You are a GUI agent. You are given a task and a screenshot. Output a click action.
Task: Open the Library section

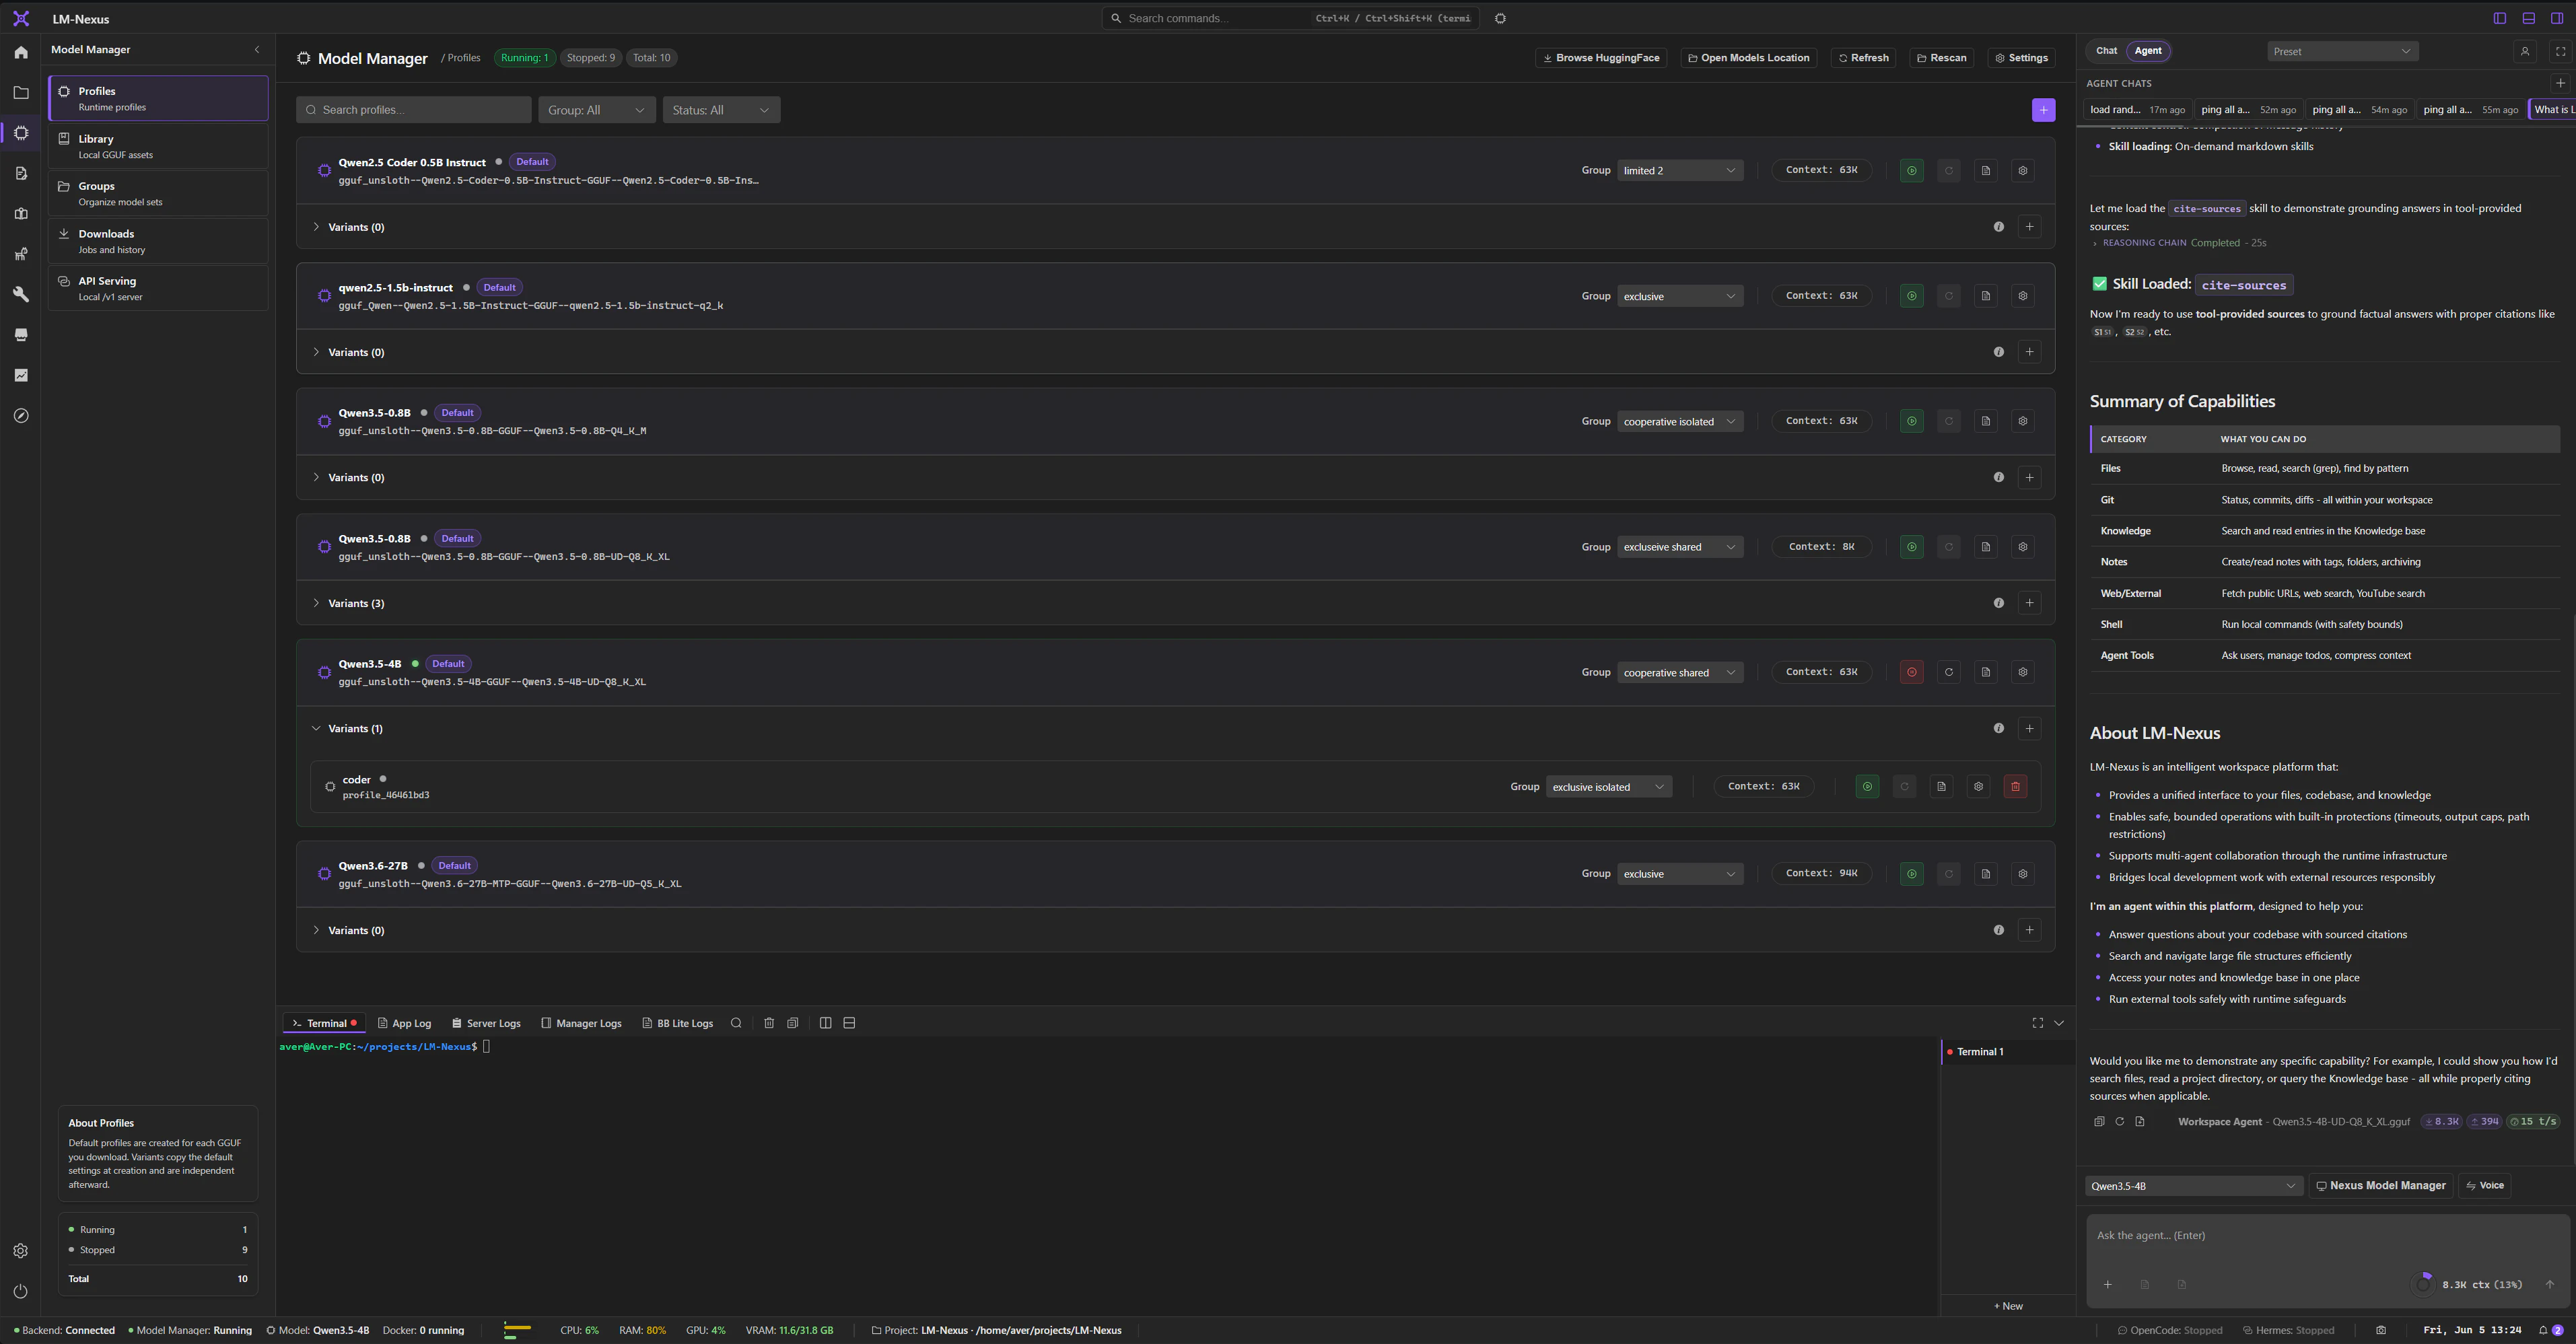(x=158, y=146)
